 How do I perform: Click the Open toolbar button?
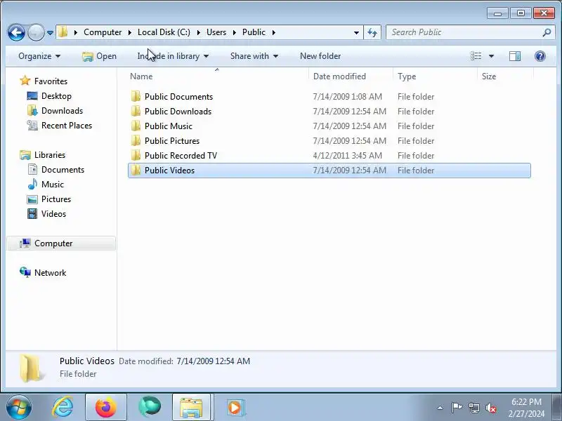pyautogui.click(x=99, y=56)
